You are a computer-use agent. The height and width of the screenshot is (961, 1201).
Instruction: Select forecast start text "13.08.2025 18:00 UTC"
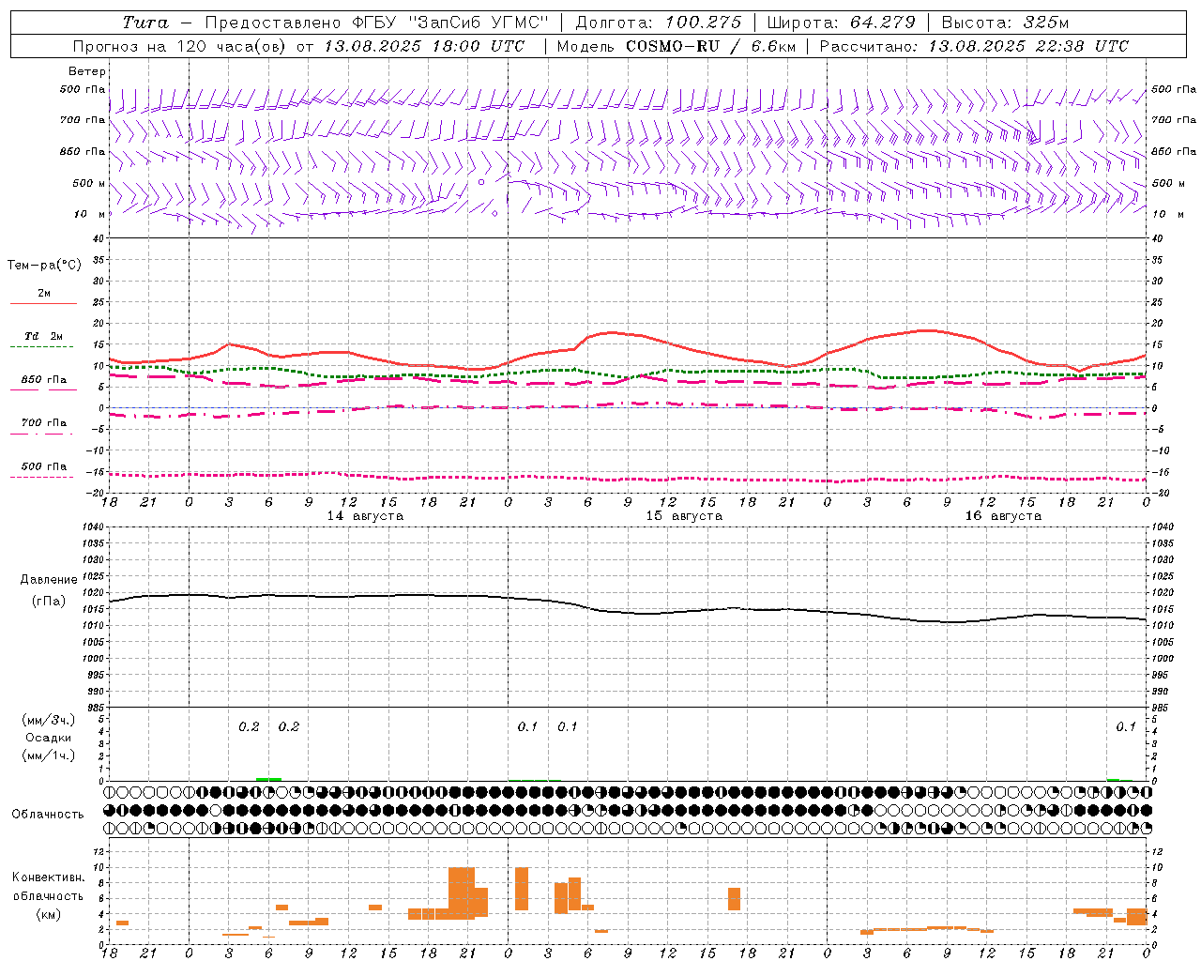(x=424, y=46)
